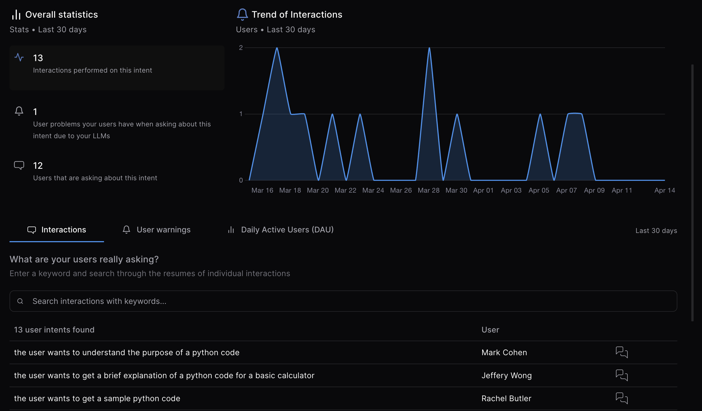Click the activity pulse icon next to 13
This screenshot has height=411, width=702.
(19, 57)
